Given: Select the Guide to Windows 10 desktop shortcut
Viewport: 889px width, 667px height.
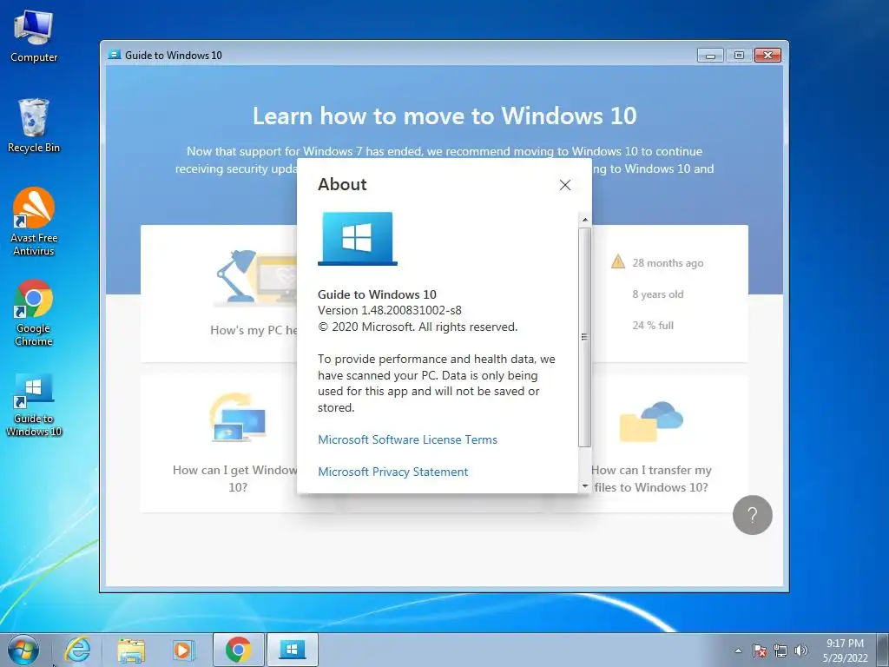Looking at the screenshot, I should [34, 405].
